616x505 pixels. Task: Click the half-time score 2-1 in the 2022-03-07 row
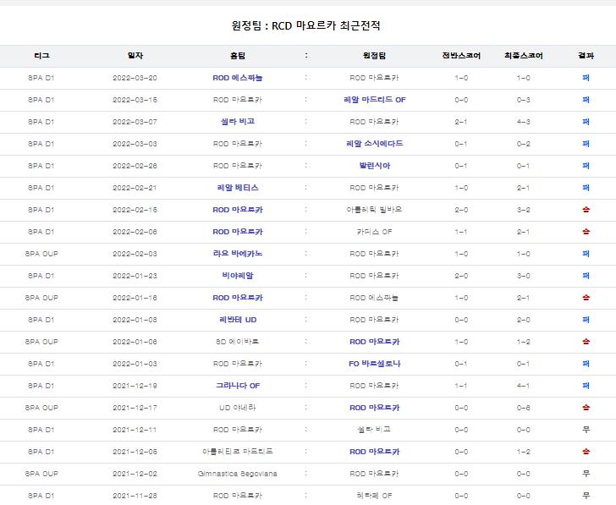click(x=461, y=122)
